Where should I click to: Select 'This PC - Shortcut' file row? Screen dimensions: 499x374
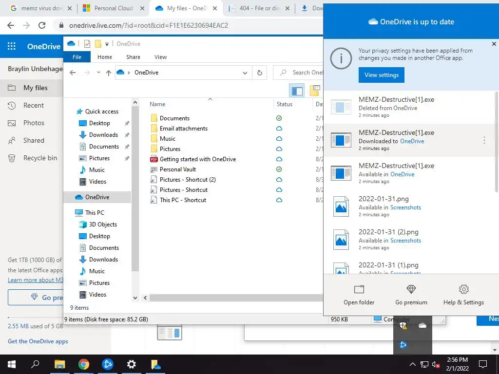point(178,200)
